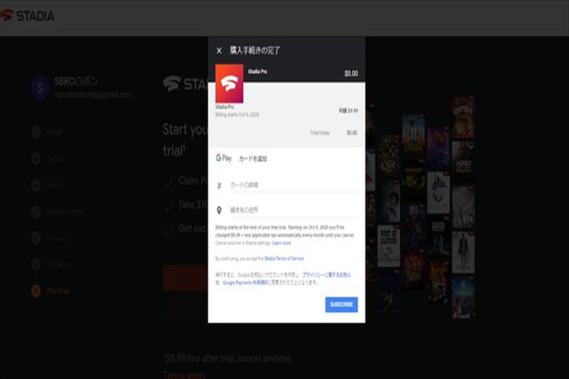The height and width of the screenshot is (379, 569).
Task: Select the Terms step in sidebar
Action: [x=56, y=159]
